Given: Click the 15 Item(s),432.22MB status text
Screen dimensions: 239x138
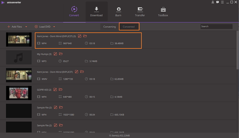Looking at the screenshot, I should (119, 135).
